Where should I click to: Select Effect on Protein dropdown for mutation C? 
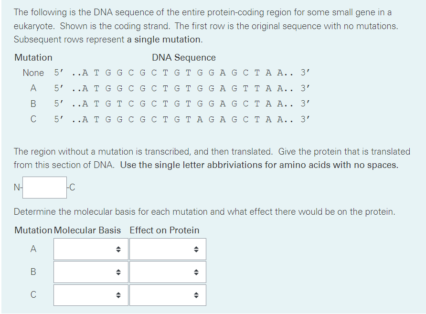click(x=168, y=295)
